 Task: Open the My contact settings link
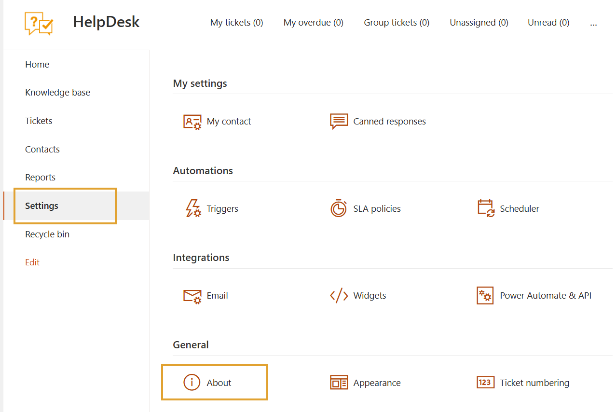click(229, 122)
